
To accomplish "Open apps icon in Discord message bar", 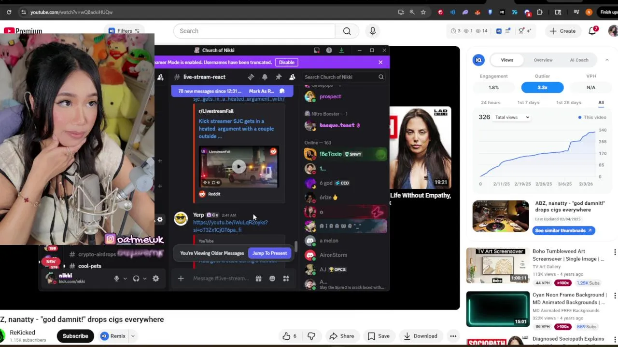I will (x=286, y=279).
